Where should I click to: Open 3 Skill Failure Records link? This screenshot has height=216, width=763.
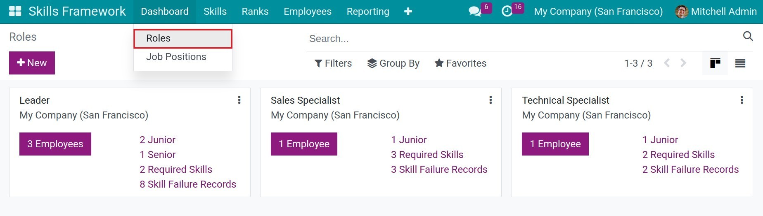click(x=439, y=170)
